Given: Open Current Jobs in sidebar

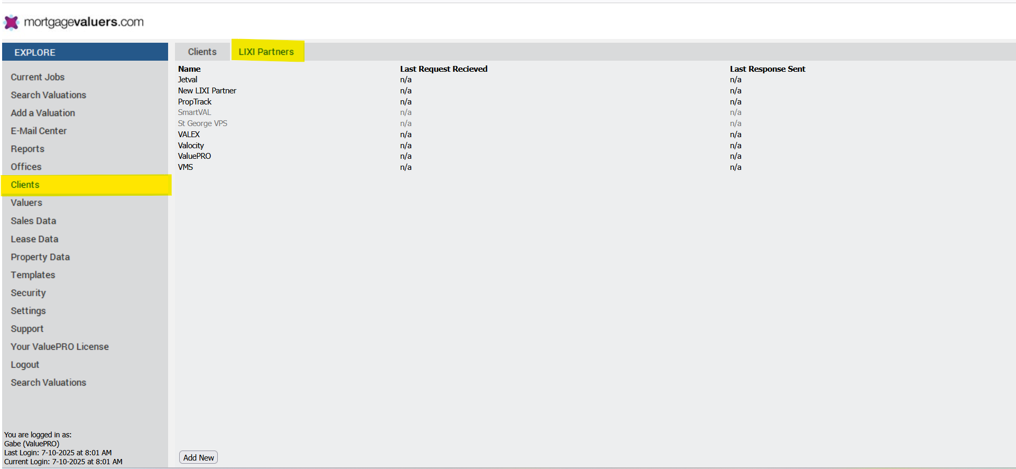Looking at the screenshot, I should click(x=38, y=77).
